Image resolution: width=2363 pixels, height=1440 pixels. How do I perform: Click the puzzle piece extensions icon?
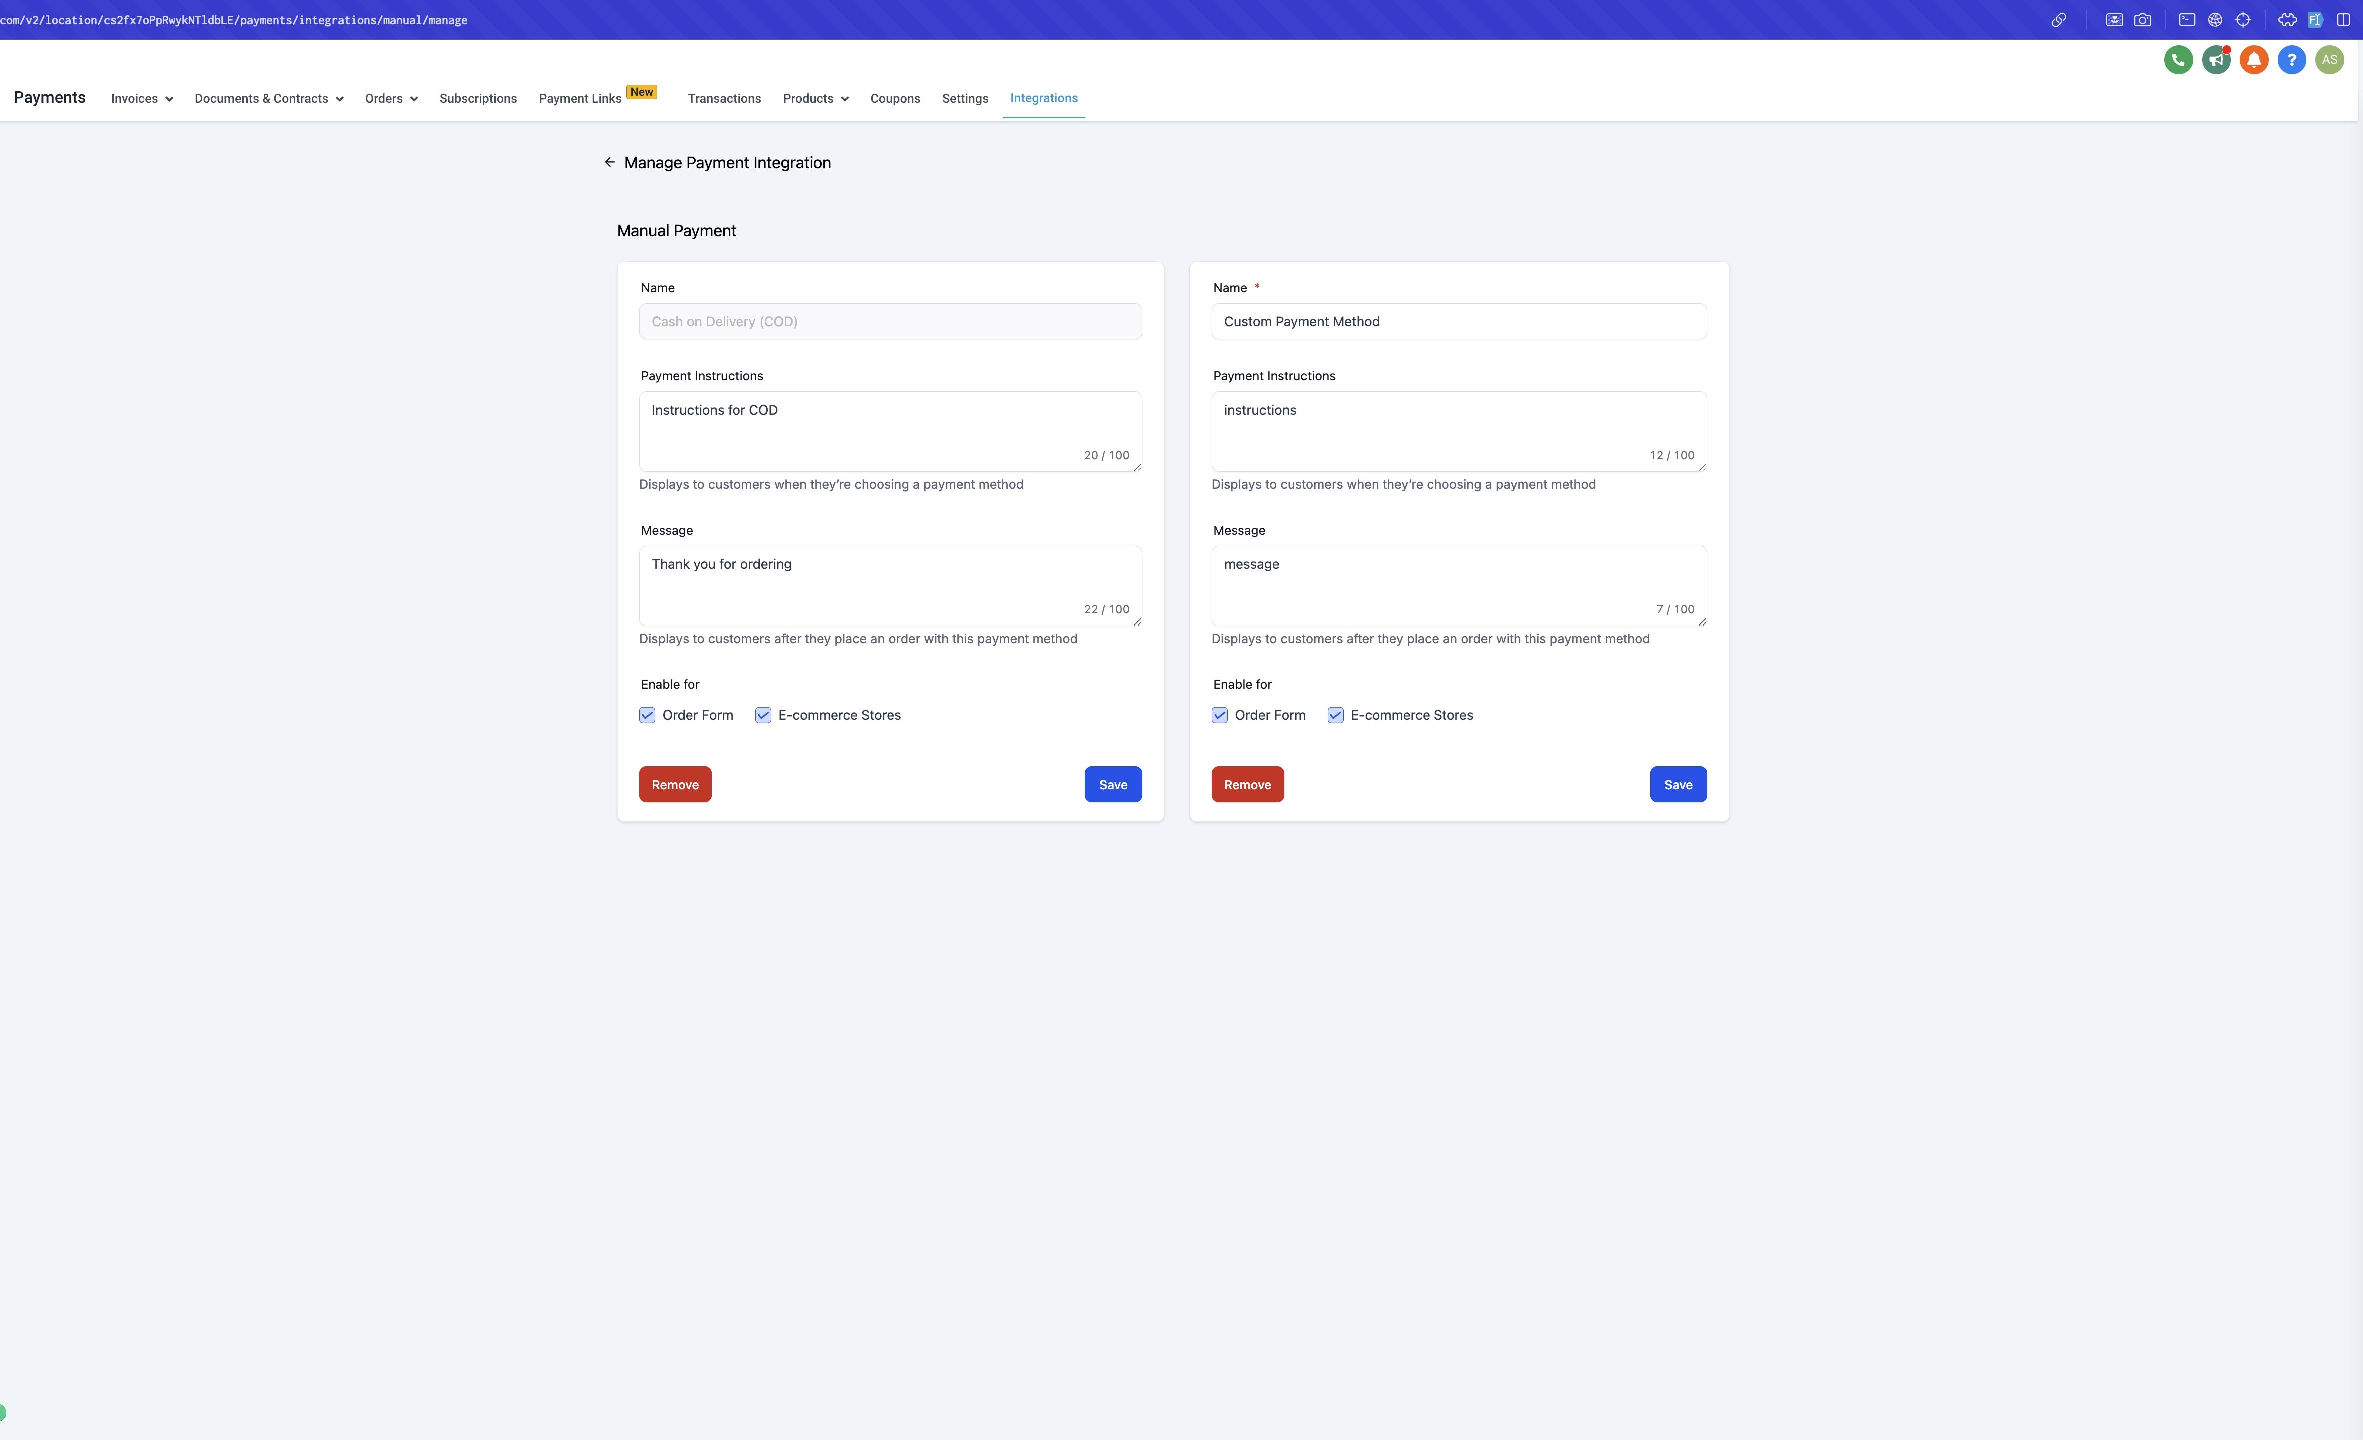2287,20
